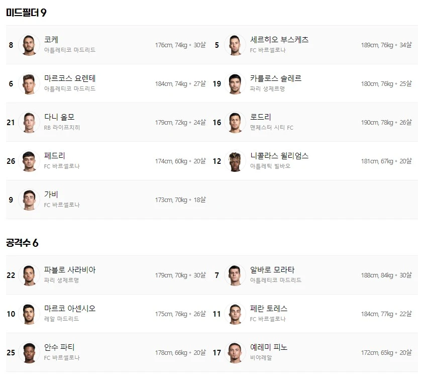Click the 코케 player name
This screenshot has height=386, width=426.
pos(51,40)
